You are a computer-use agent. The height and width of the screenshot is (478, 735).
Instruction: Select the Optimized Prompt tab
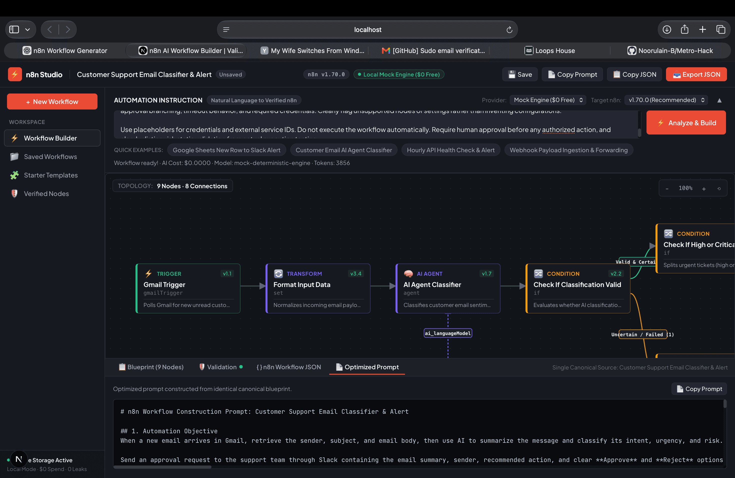coord(367,367)
